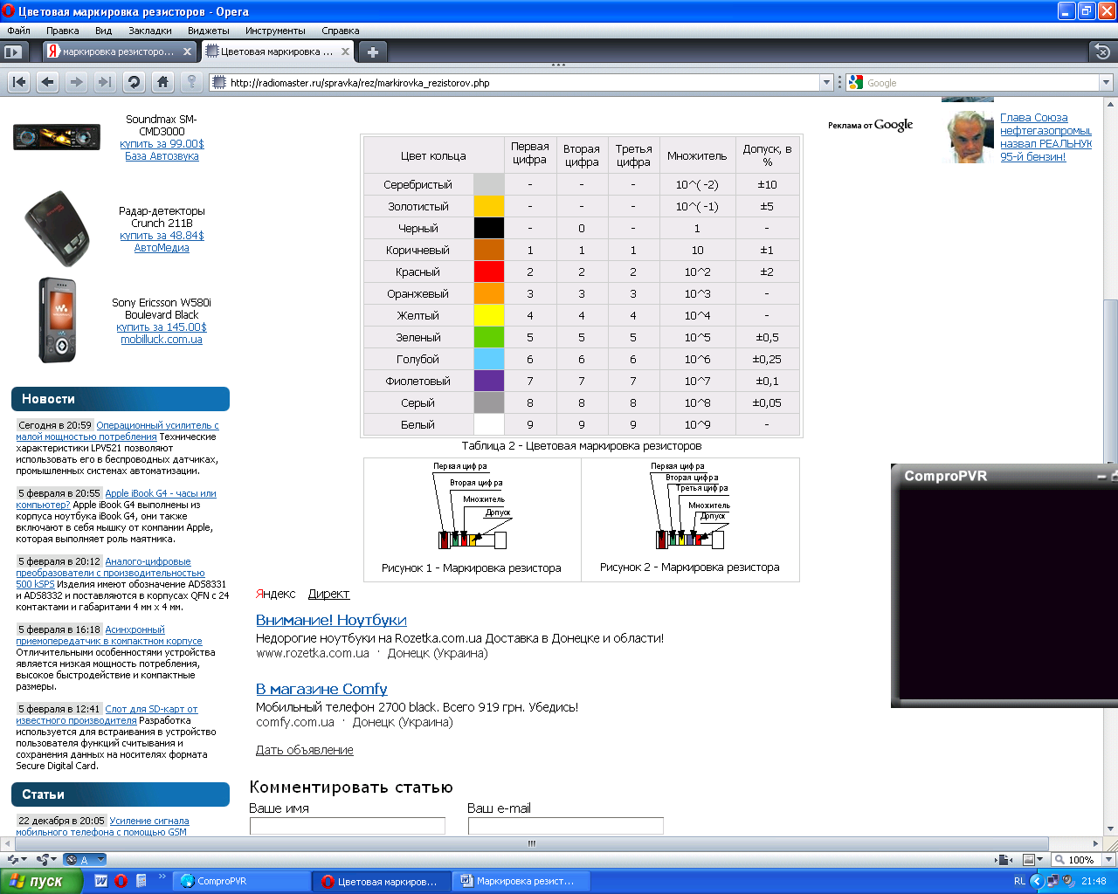
Task: Click the Fast Forward navigation button
Action: click(x=105, y=82)
